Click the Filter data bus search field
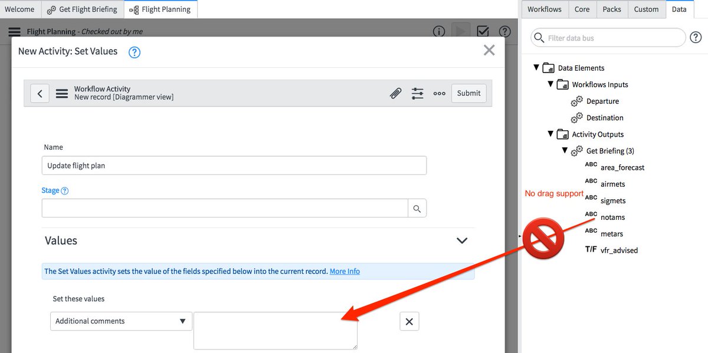This screenshot has width=708, height=353. (608, 38)
